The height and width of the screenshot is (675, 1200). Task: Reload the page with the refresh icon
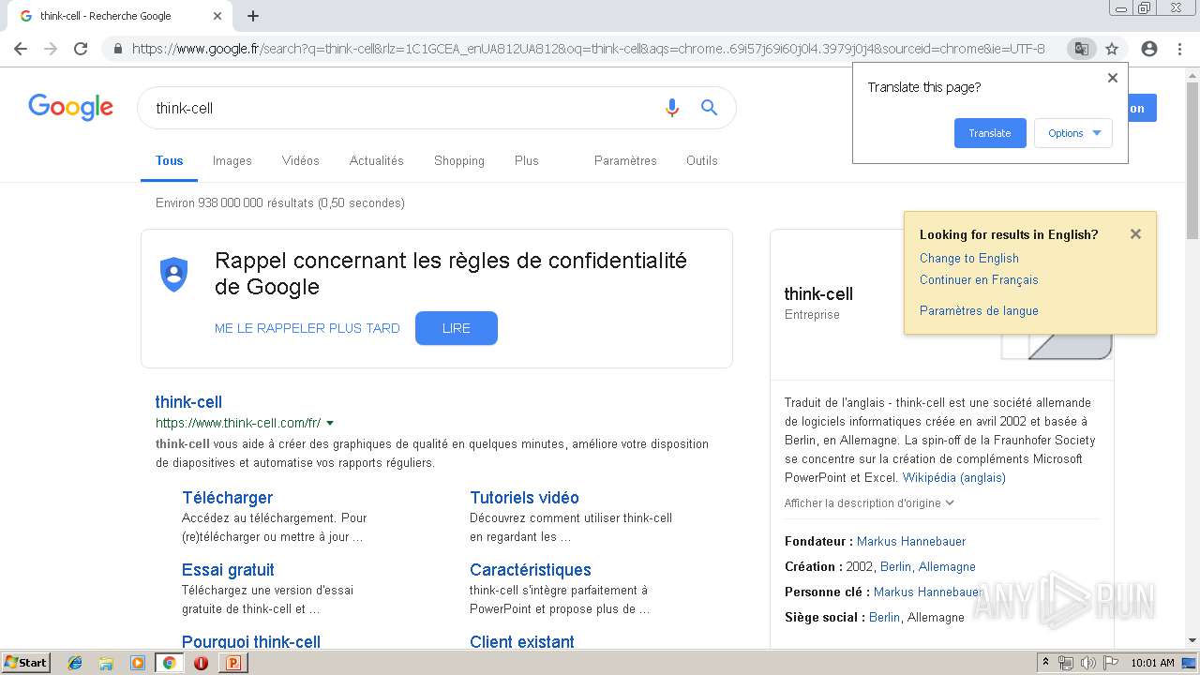[81, 49]
